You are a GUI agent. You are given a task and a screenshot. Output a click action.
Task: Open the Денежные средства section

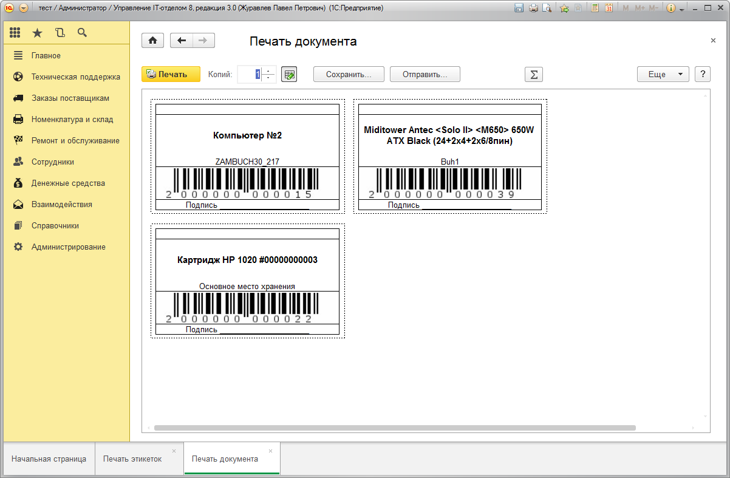tap(68, 183)
